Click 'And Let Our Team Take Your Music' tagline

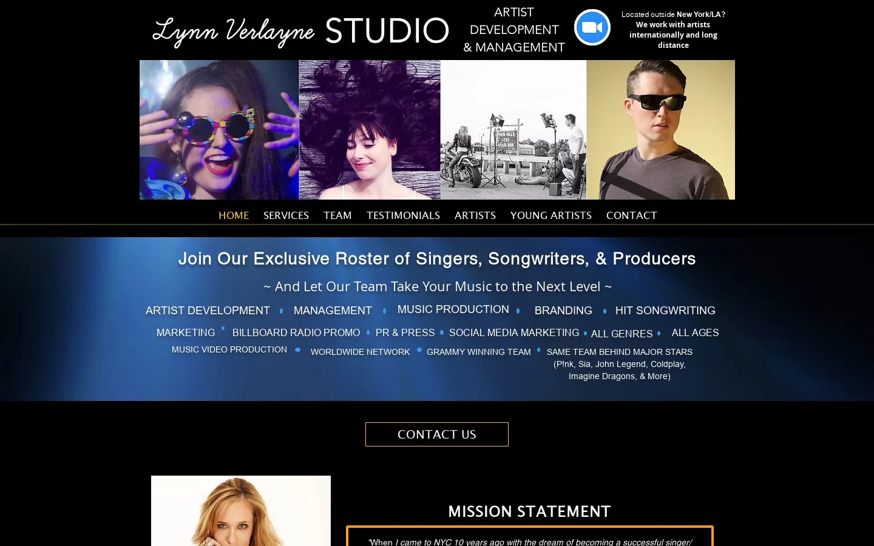tap(438, 286)
